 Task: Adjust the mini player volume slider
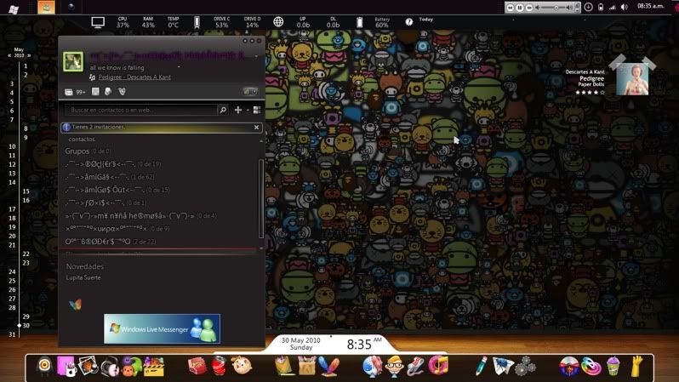click(x=556, y=8)
